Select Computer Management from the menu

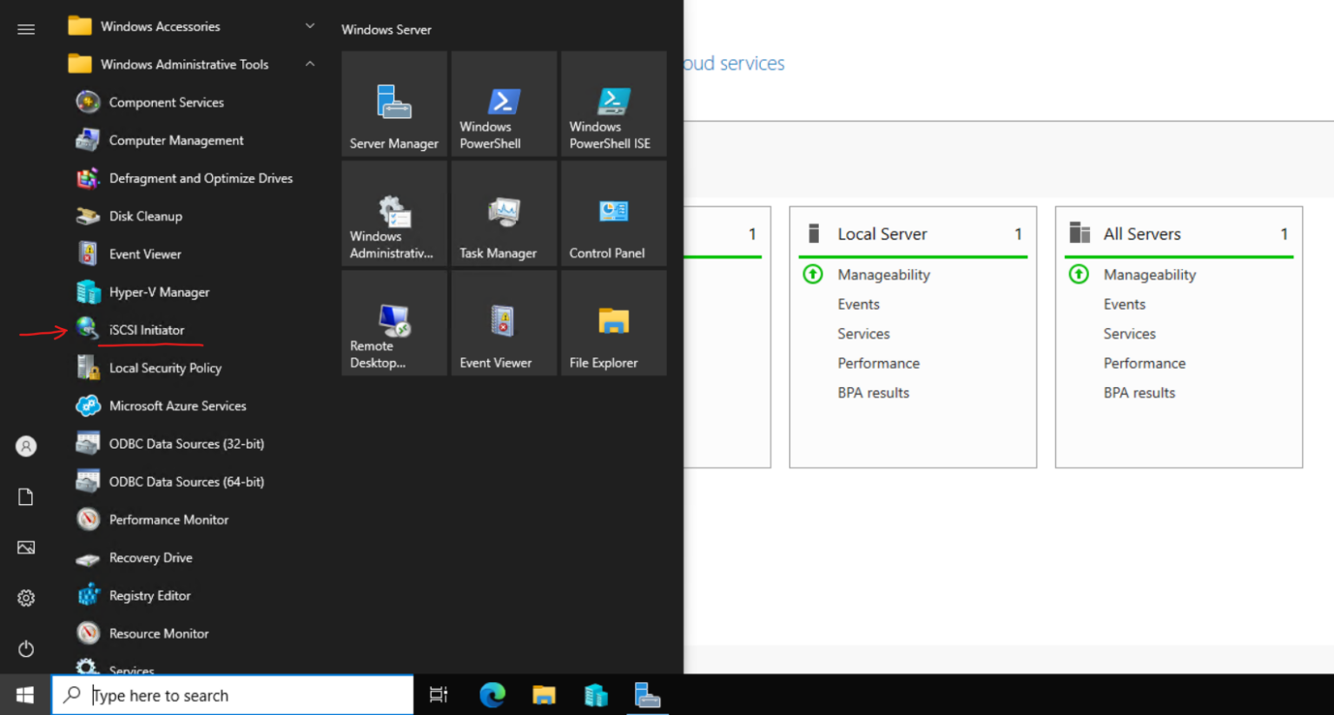pos(175,140)
